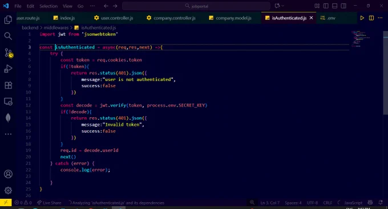Open the Edit menu

30,6
